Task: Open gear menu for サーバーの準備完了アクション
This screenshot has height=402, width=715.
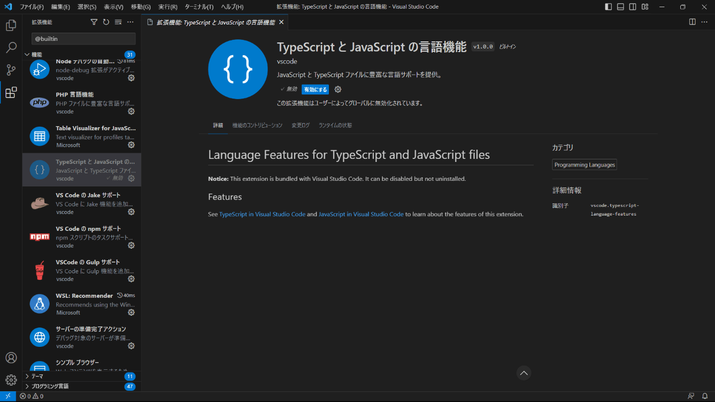Action: tap(131, 346)
